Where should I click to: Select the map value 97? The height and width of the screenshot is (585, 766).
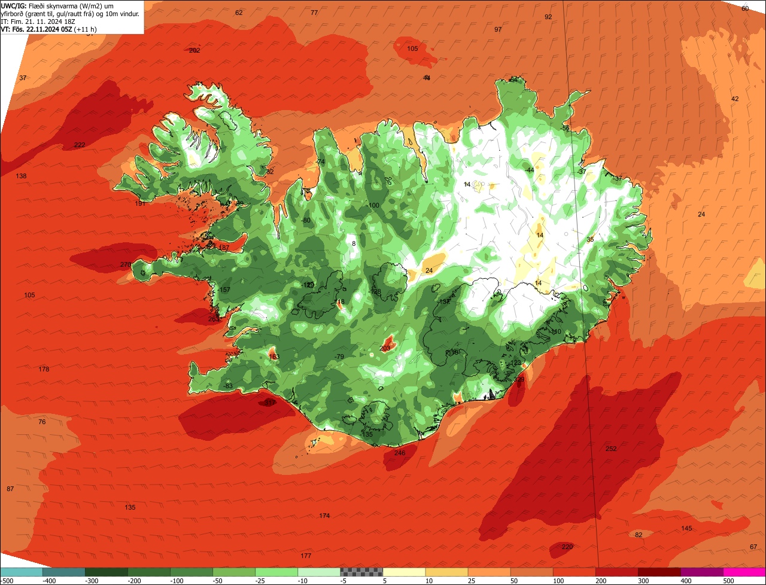pyautogui.click(x=498, y=29)
